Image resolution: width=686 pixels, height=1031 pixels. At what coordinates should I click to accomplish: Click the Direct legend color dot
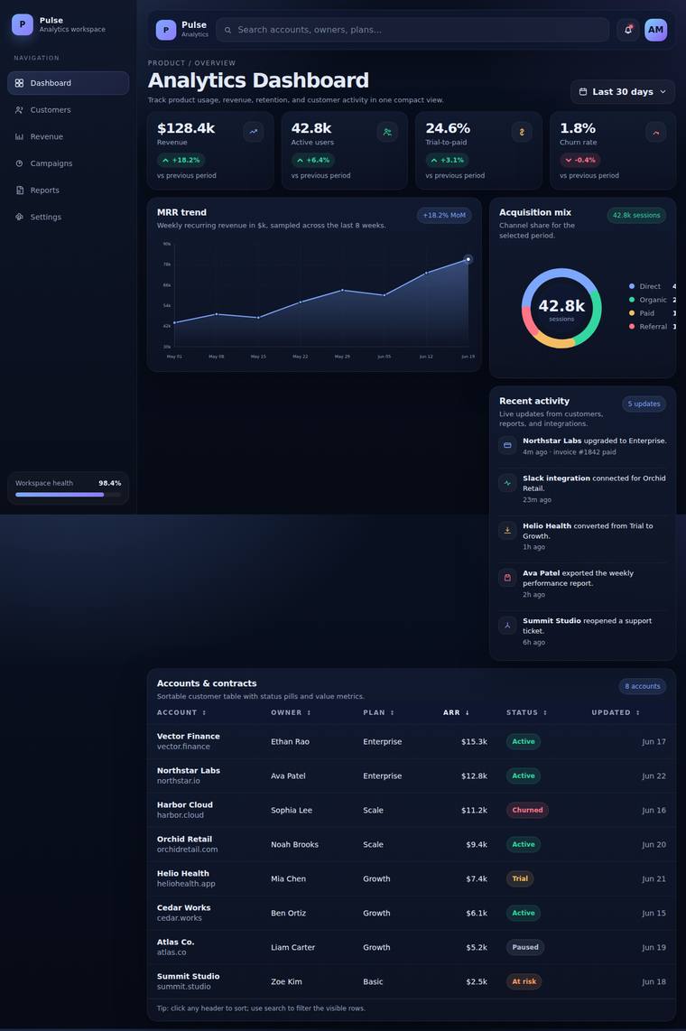point(632,287)
